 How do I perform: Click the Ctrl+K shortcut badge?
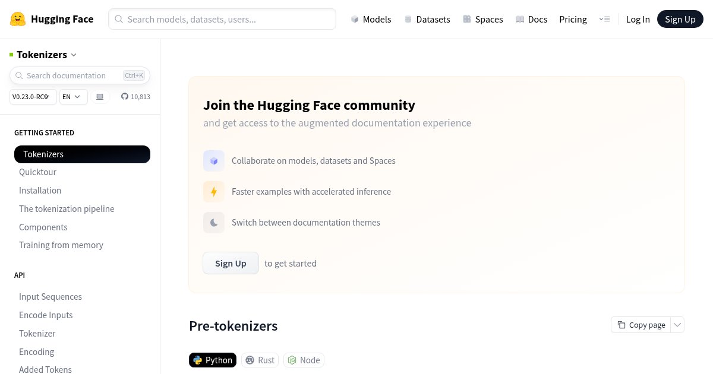pos(134,75)
